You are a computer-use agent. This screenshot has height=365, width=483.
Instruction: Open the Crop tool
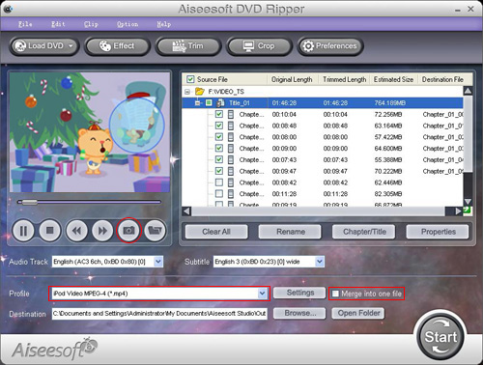(259, 46)
